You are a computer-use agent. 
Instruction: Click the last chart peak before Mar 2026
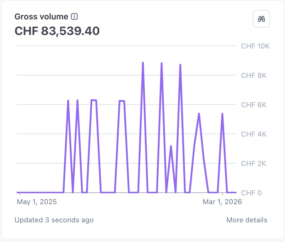pos(222,114)
